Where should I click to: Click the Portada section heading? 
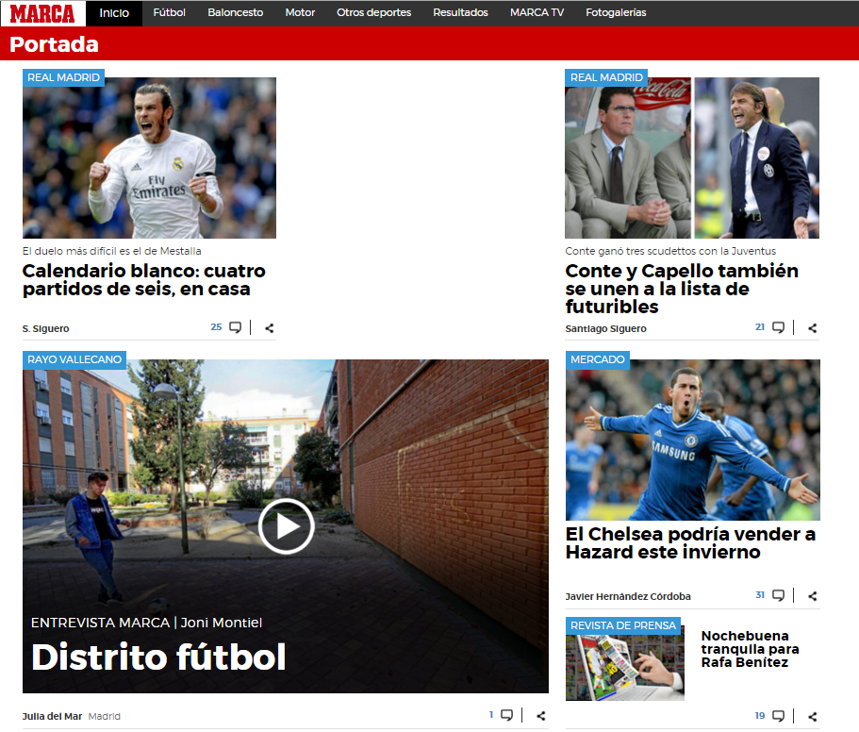coord(55,44)
